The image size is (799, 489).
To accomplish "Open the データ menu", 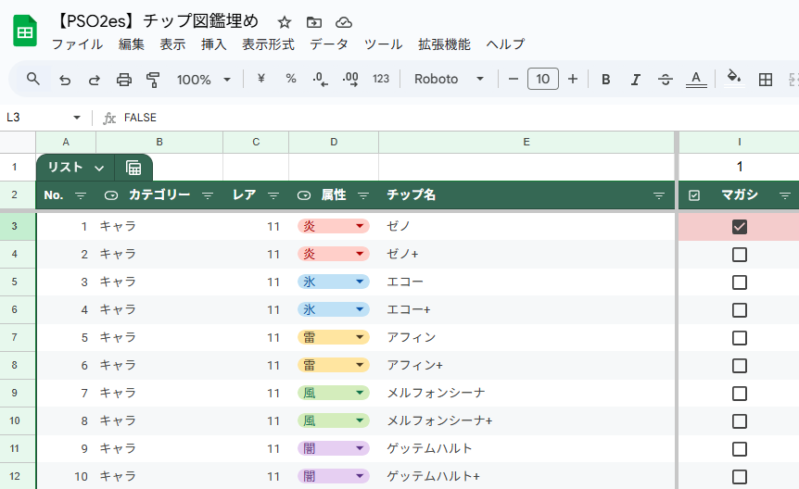I will coord(329,44).
